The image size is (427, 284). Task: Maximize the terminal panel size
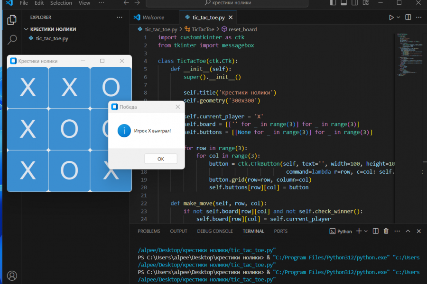pos(408,231)
